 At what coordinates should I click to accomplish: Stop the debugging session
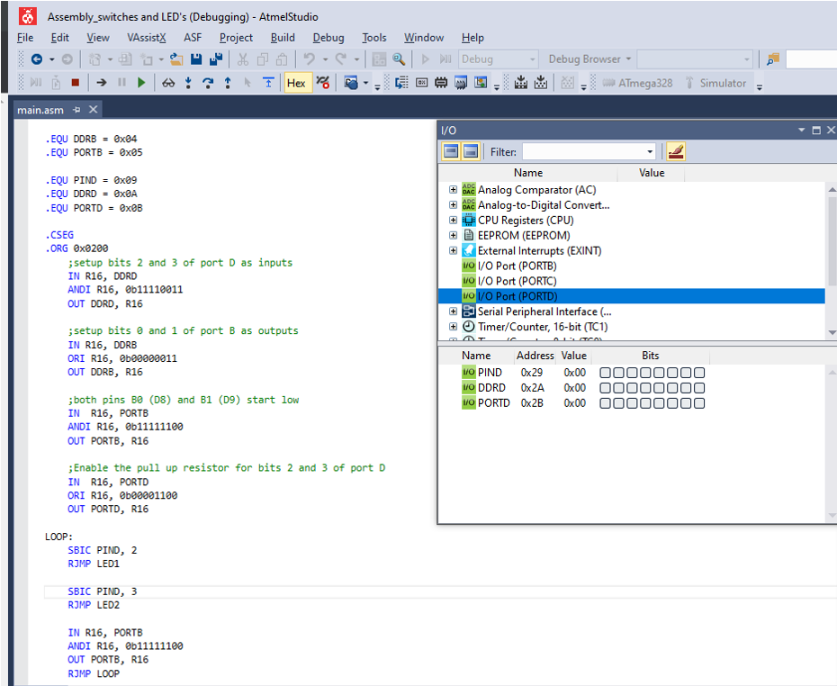[x=74, y=82]
